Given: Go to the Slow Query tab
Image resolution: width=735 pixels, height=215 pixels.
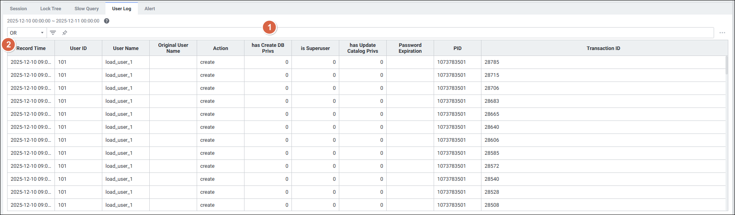Looking at the screenshot, I should (x=86, y=9).
